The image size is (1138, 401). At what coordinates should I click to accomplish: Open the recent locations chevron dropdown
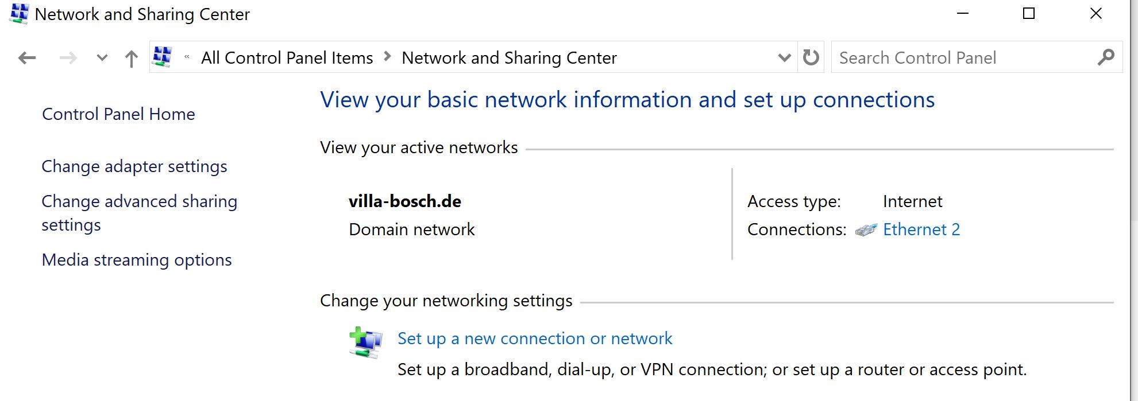[x=102, y=57]
